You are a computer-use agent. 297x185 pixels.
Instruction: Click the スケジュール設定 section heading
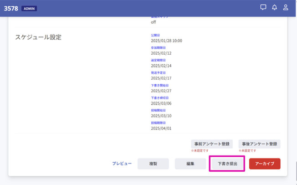click(x=38, y=37)
